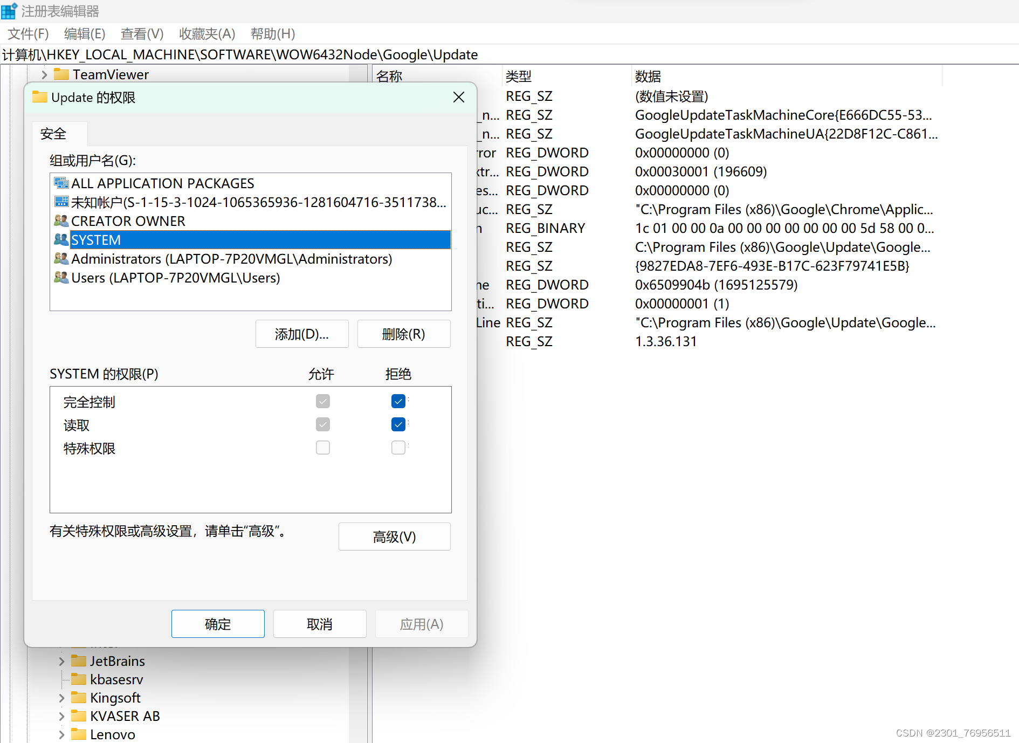The height and width of the screenshot is (743, 1019).
Task: Click the Users group icon
Action: [61, 277]
